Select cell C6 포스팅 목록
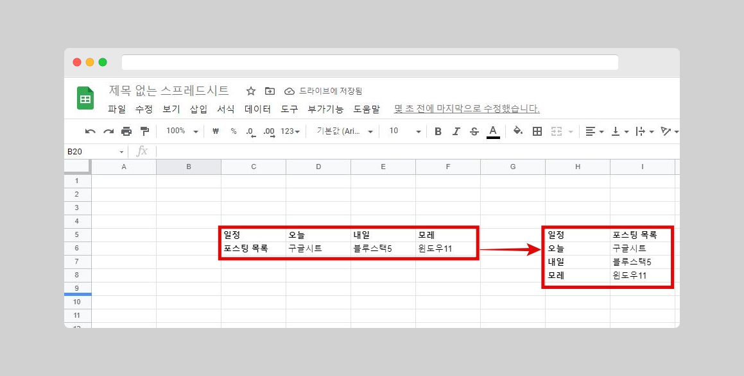744x376 pixels. point(254,249)
